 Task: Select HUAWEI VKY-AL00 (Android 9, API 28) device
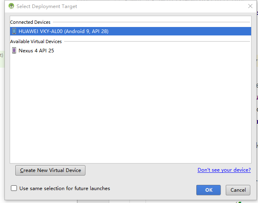point(63,31)
